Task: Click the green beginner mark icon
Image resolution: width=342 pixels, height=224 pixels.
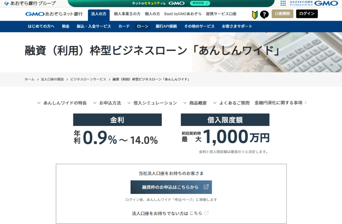Action: 255,14
